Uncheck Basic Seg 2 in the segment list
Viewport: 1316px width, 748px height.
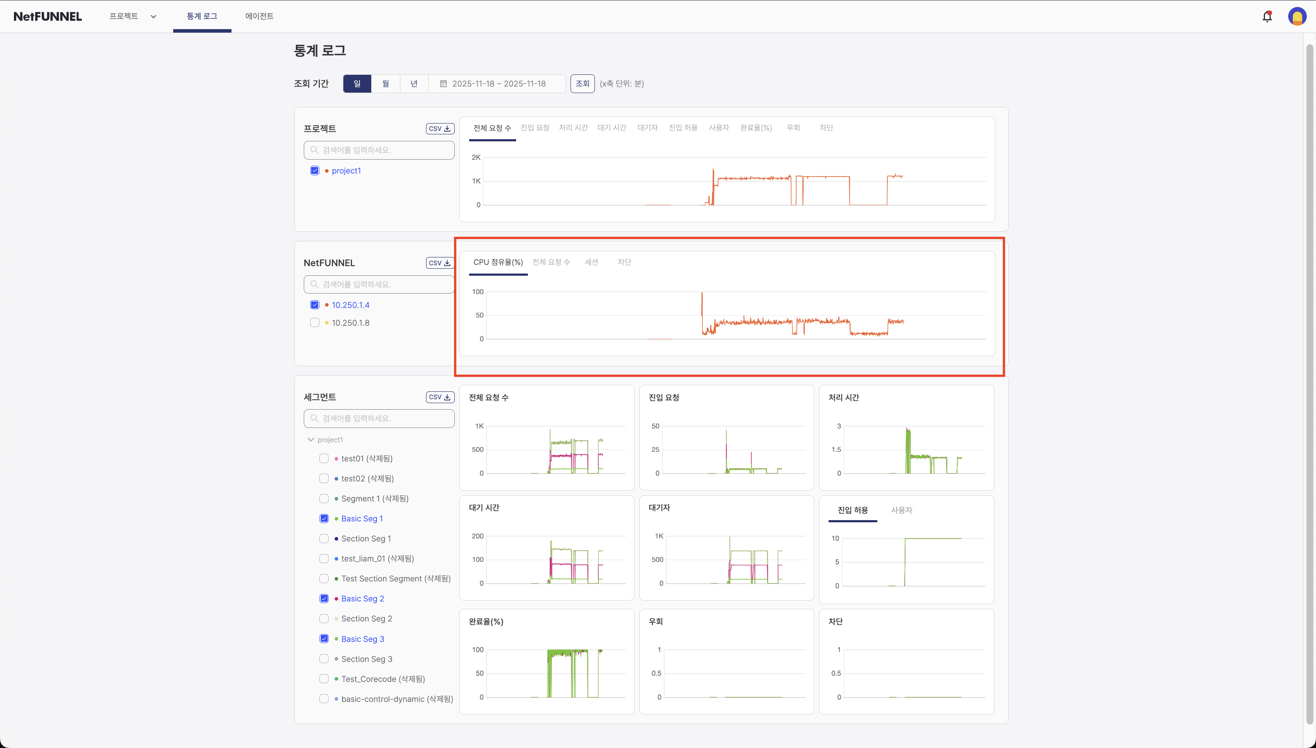click(x=324, y=598)
